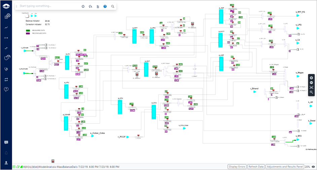Select the p_COKER process unit block
The width and height of the screenshot is (317, 170).
tap(66, 123)
